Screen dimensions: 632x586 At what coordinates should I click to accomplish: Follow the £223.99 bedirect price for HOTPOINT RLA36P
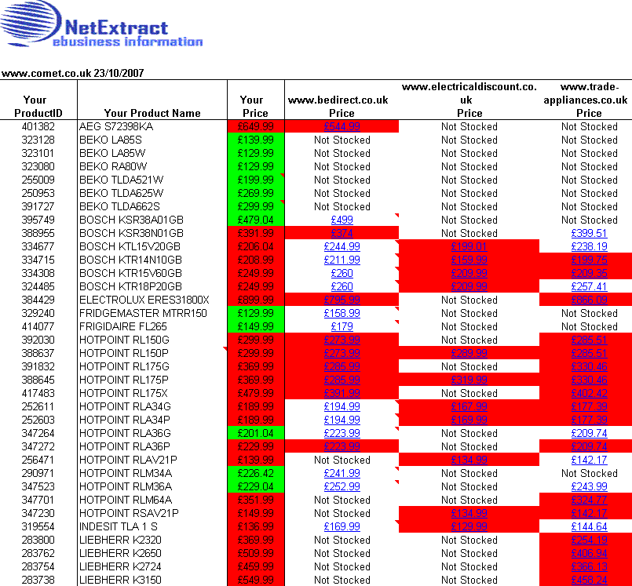point(342,446)
